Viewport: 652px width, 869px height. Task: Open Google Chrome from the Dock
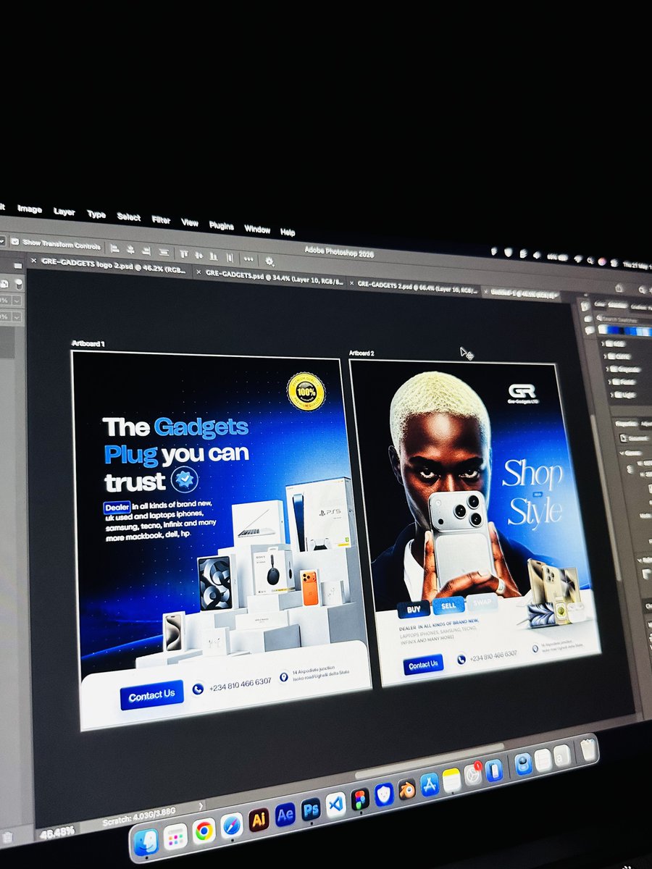pos(204,831)
